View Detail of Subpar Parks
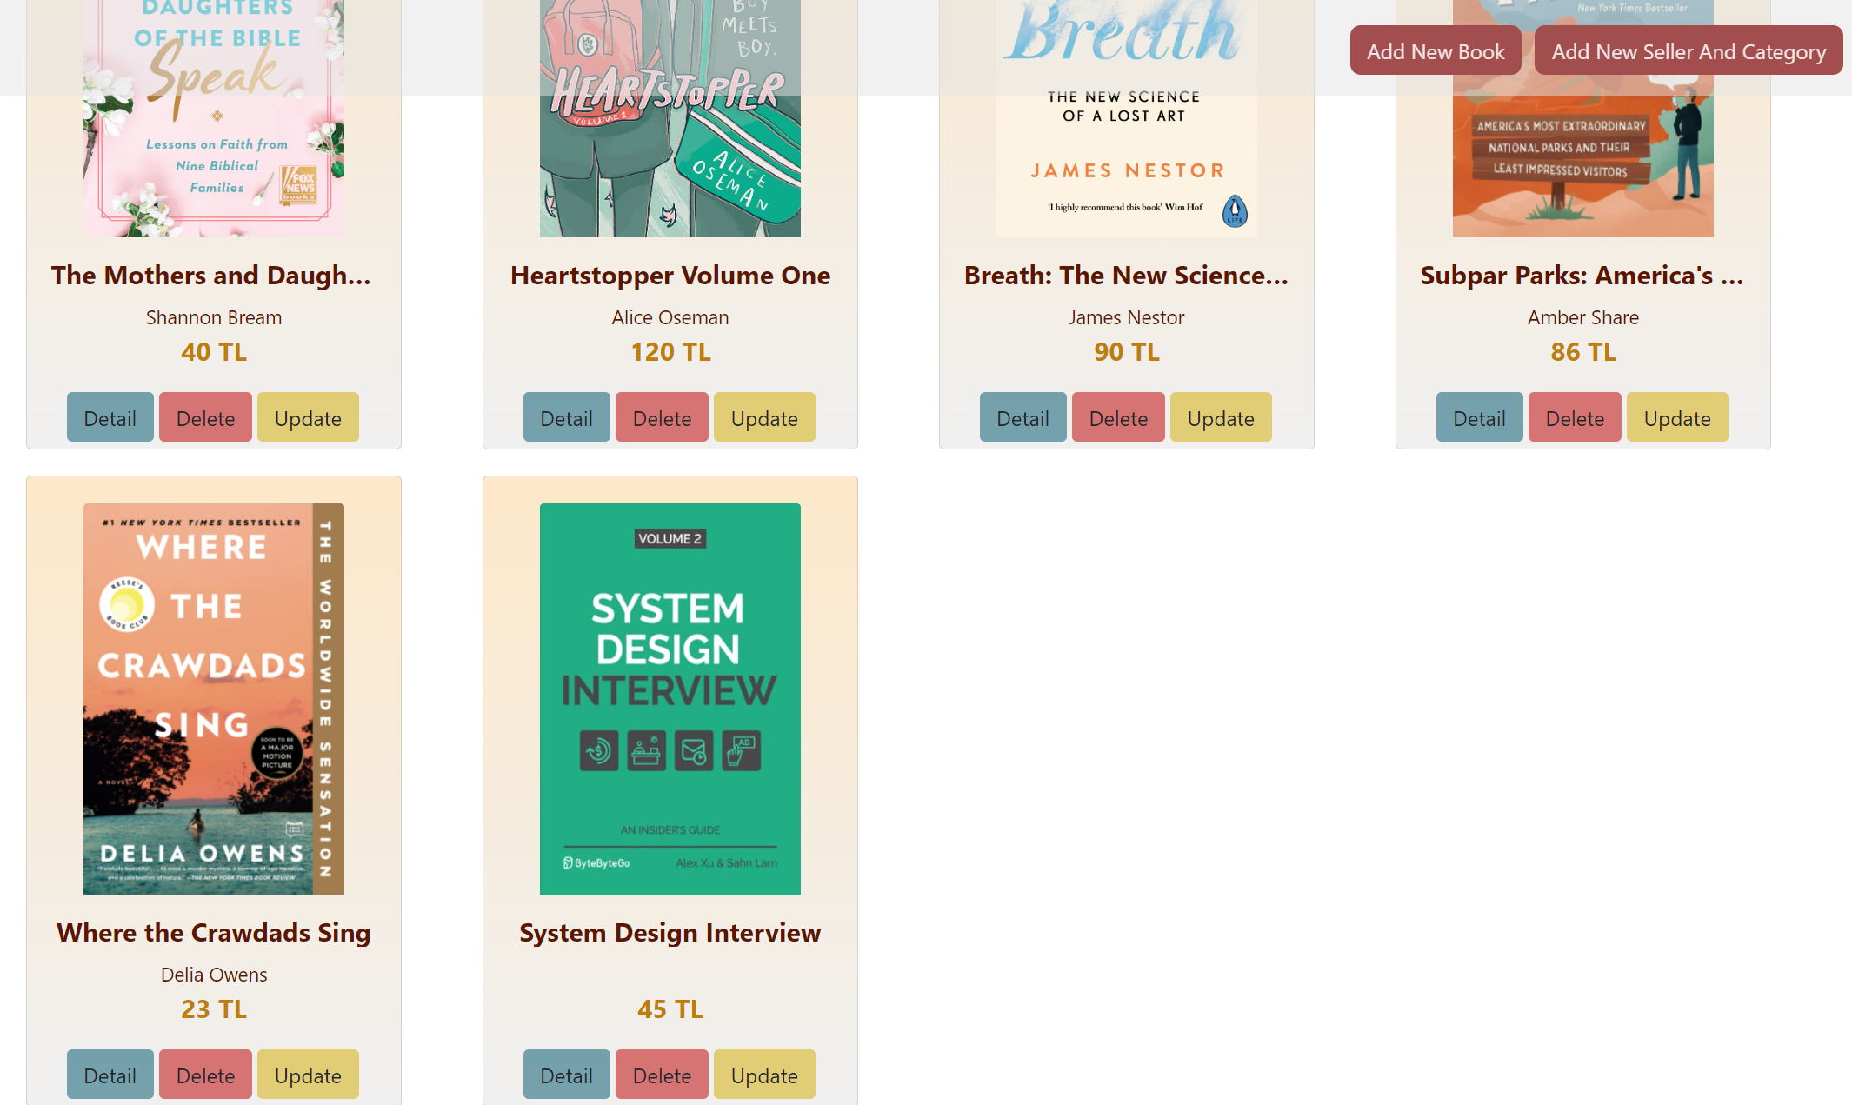The width and height of the screenshot is (1852, 1105). click(1479, 417)
